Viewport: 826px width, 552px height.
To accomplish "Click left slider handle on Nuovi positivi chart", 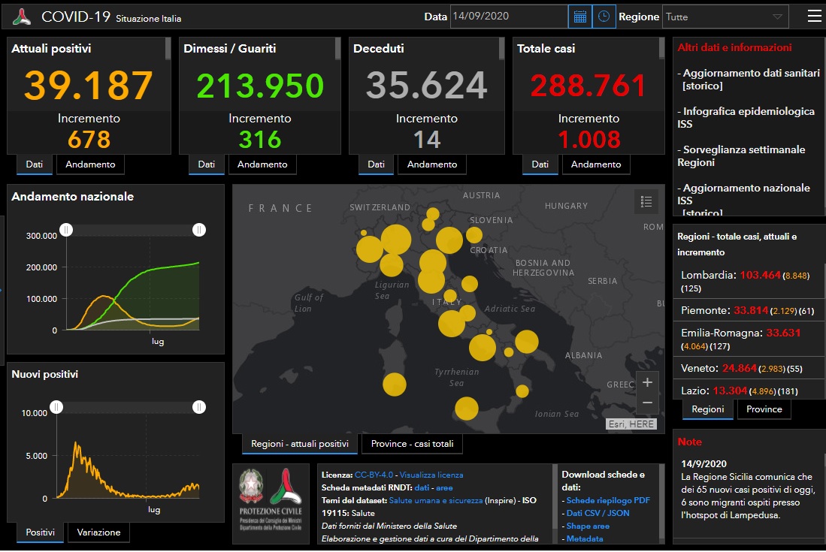I will point(56,407).
